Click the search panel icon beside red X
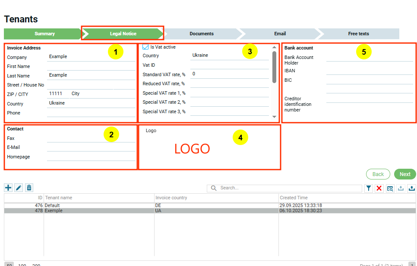Screen dimensions: 417x266 coord(390,188)
